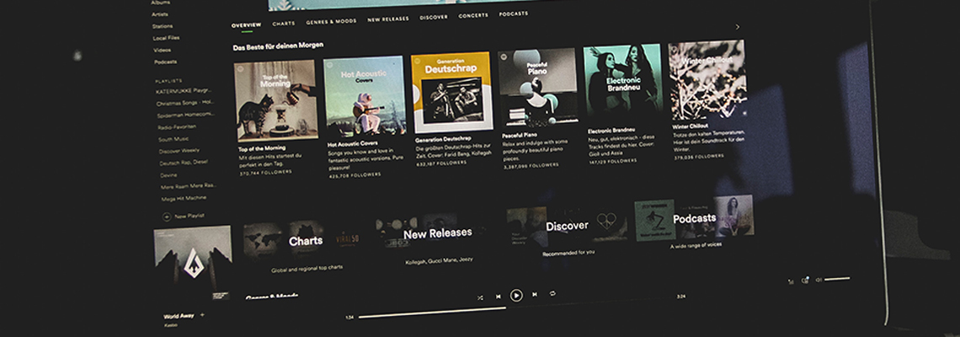Go to the Podcasts tab
The height and width of the screenshot is (337, 960).
click(x=513, y=14)
